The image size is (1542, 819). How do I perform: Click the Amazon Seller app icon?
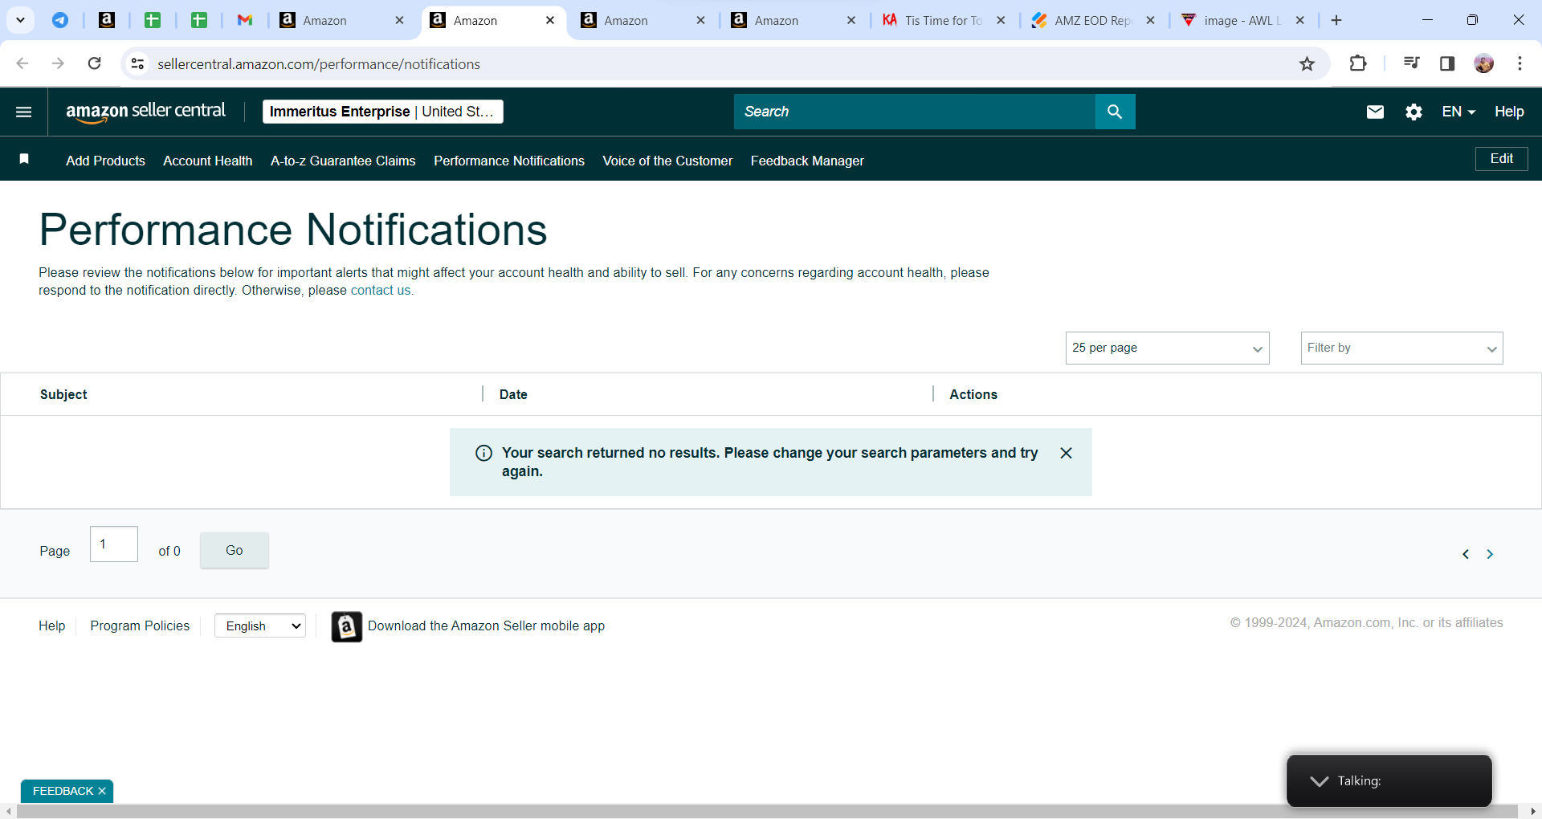click(347, 626)
